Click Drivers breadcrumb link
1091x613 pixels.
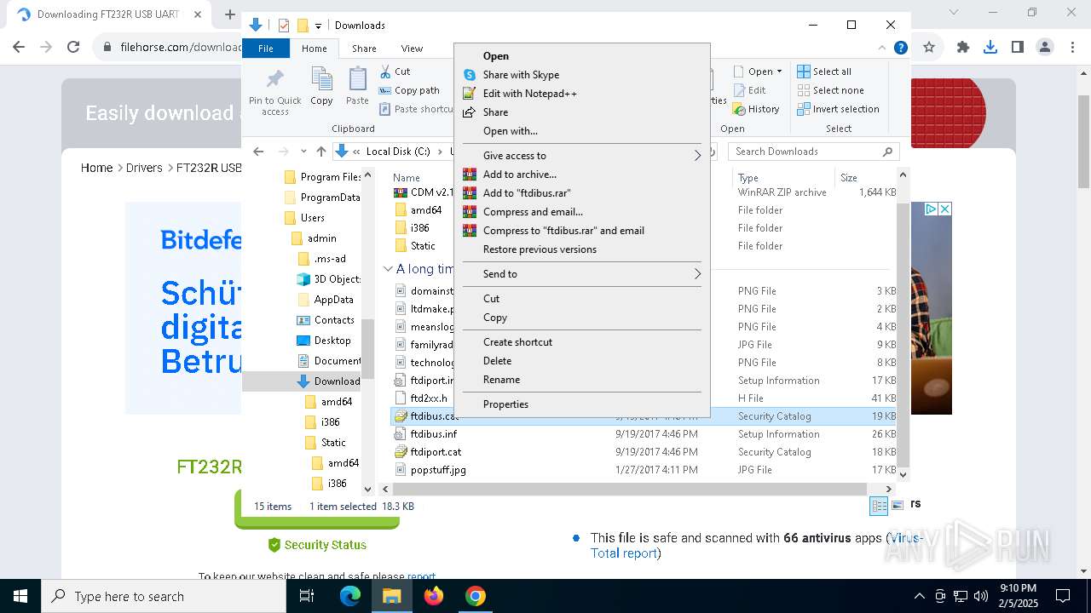[144, 168]
